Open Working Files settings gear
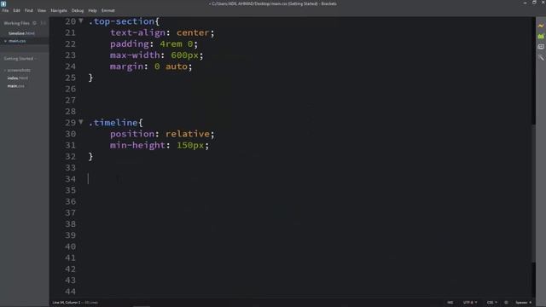Screen dimensions: 546x307 point(34,23)
